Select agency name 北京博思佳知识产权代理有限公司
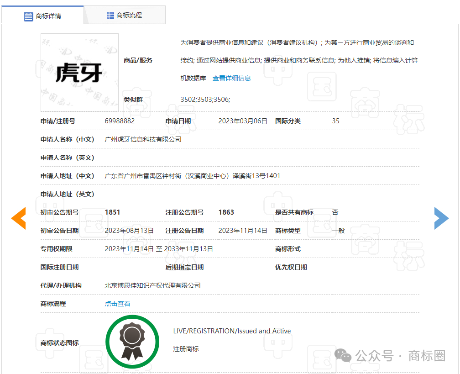The width and height of the screenshot is (460, 374). pos(153,285)
